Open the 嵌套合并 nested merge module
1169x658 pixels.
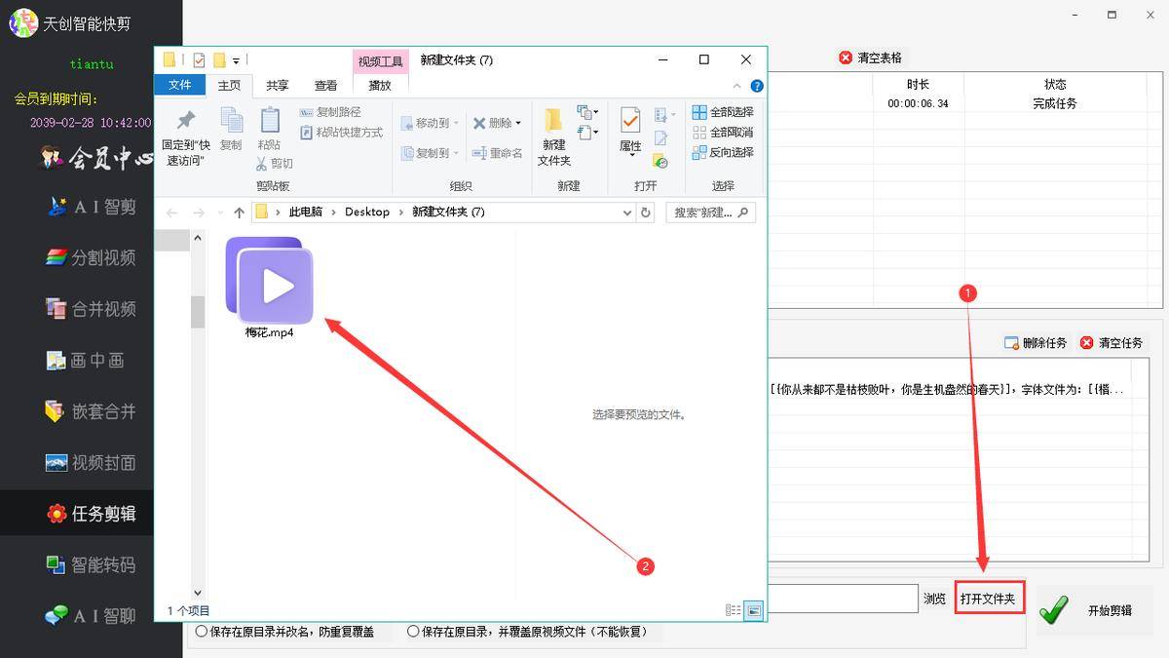[90, 411]
